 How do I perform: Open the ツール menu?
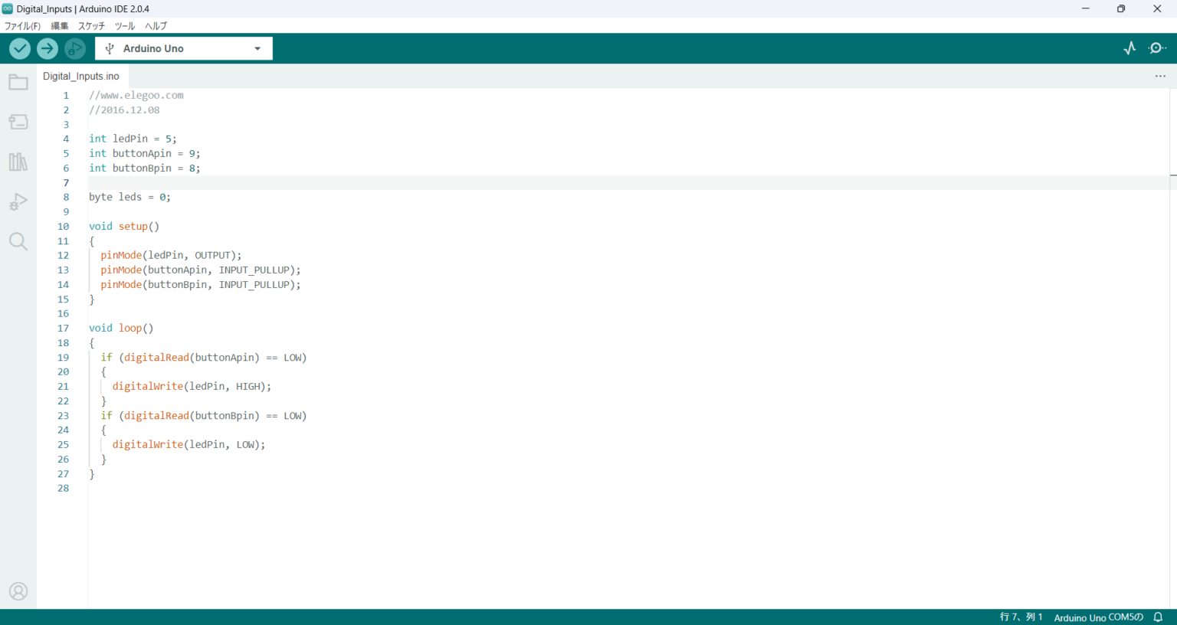point(125,26)
